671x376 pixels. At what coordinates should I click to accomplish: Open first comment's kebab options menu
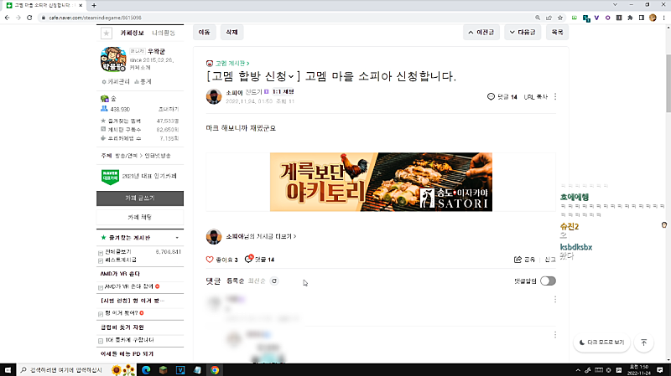click(x=555, y=300)
